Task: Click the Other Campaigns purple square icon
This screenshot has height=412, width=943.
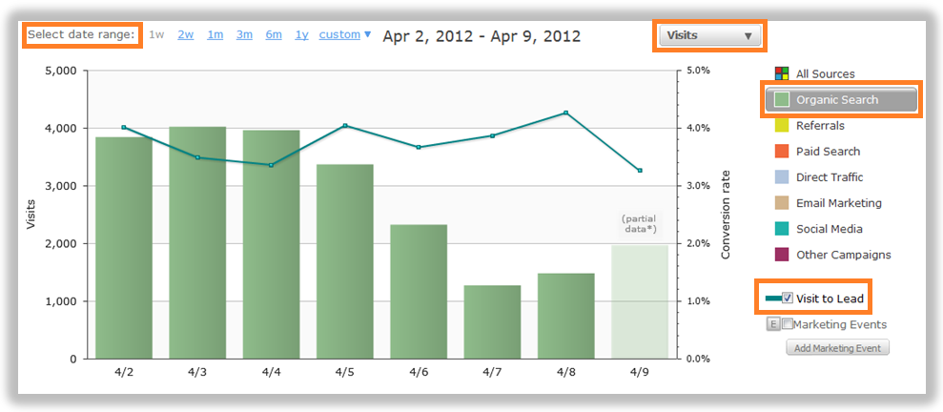Action: pos(781,255)
